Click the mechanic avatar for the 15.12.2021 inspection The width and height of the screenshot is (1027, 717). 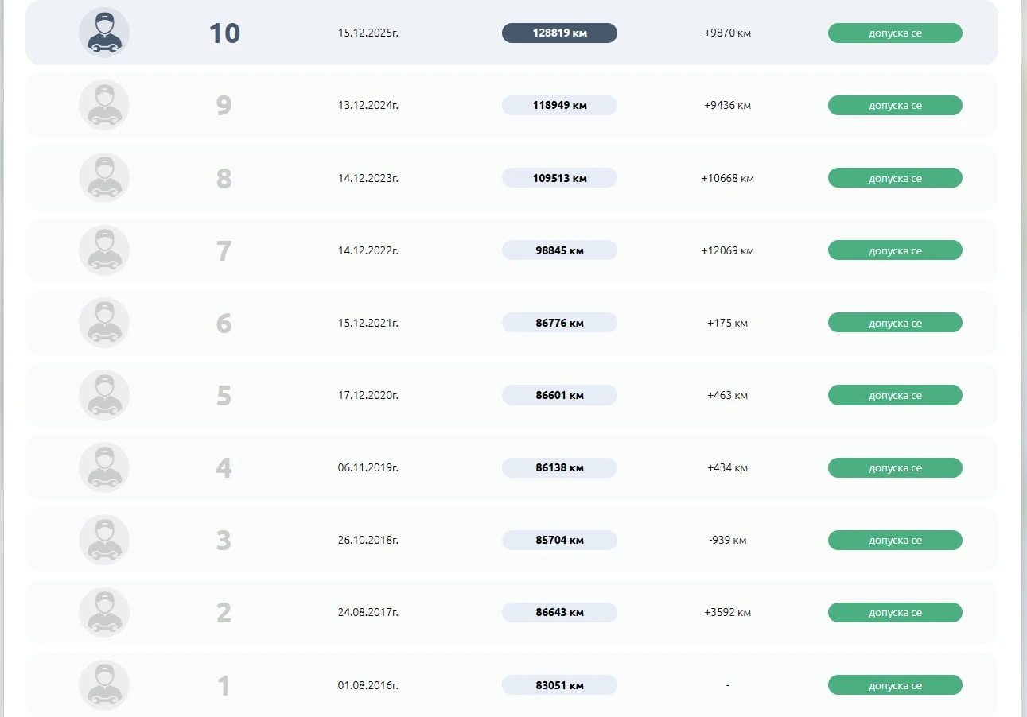coord(104,323)
